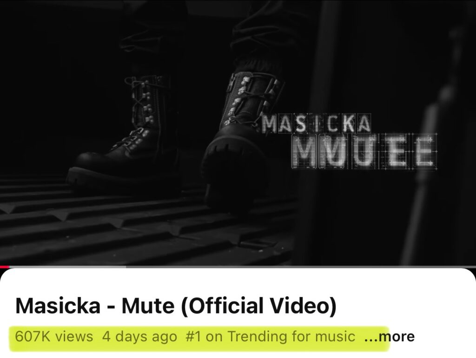Select the "#1 on Trending for music" link
Image resolution: width=476 pixels, height=358 pixels.
pyautogui.click(x=270, y=337)
